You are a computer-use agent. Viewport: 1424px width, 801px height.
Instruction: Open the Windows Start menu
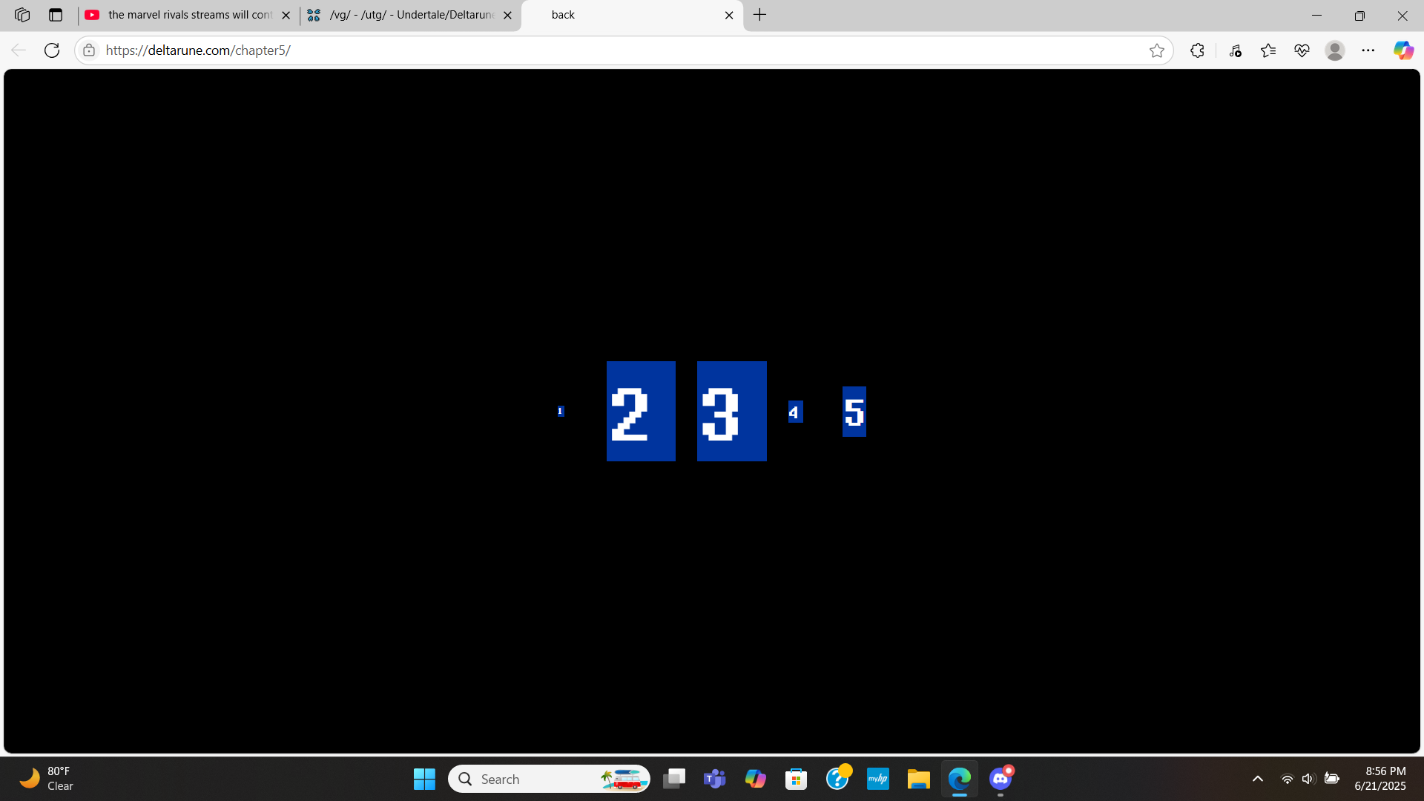(x=424, y=779)
